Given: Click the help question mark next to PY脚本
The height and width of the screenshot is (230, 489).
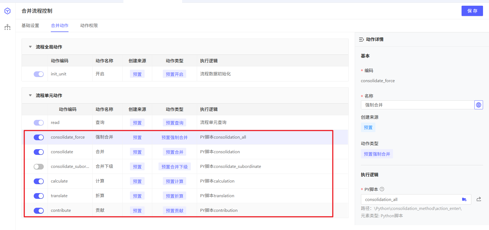Looking at the screenshot, I should point(382,189).
